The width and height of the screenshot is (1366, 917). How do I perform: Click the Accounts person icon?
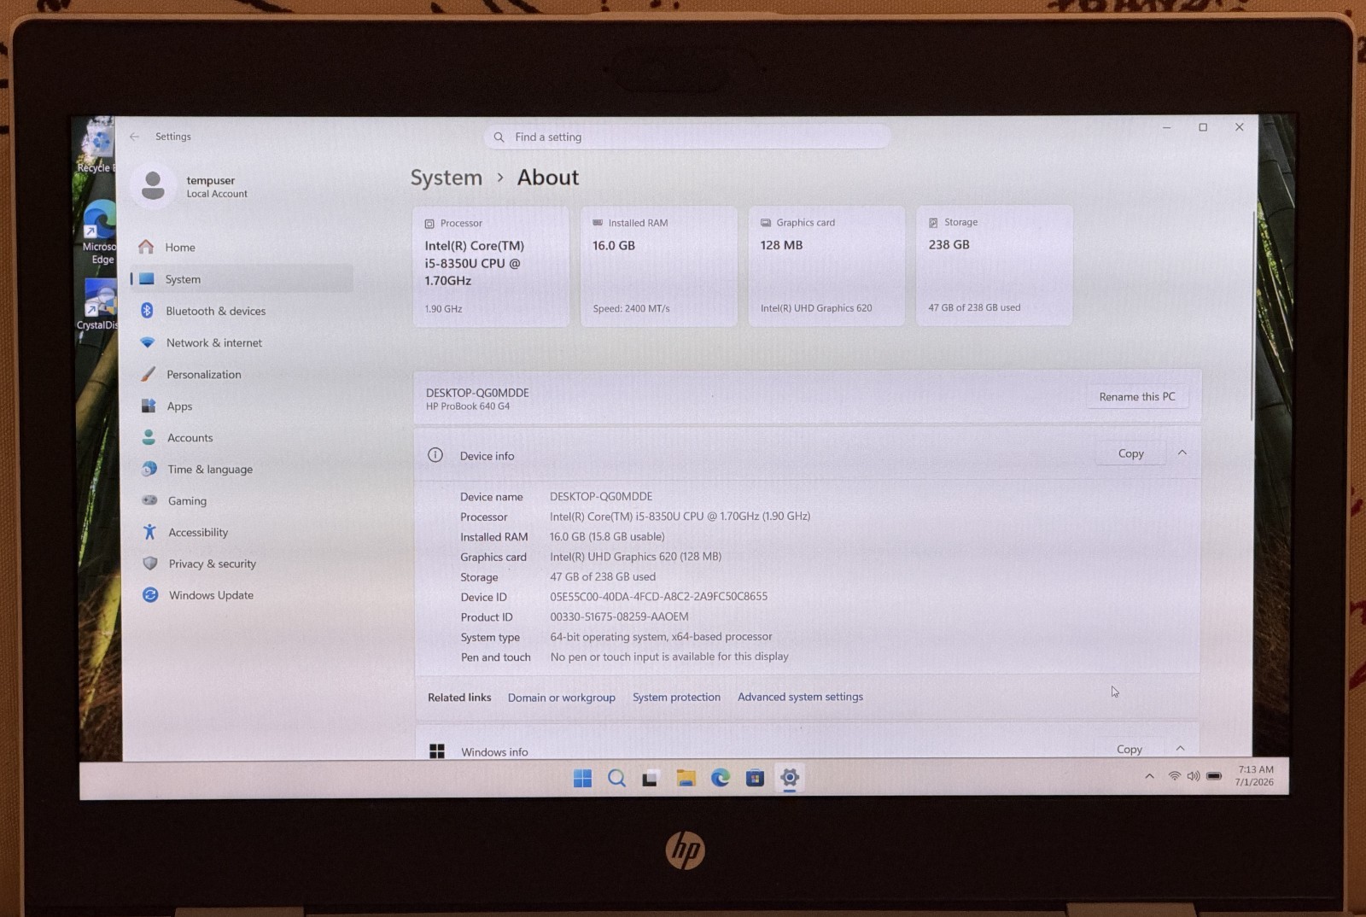point(149,437)
